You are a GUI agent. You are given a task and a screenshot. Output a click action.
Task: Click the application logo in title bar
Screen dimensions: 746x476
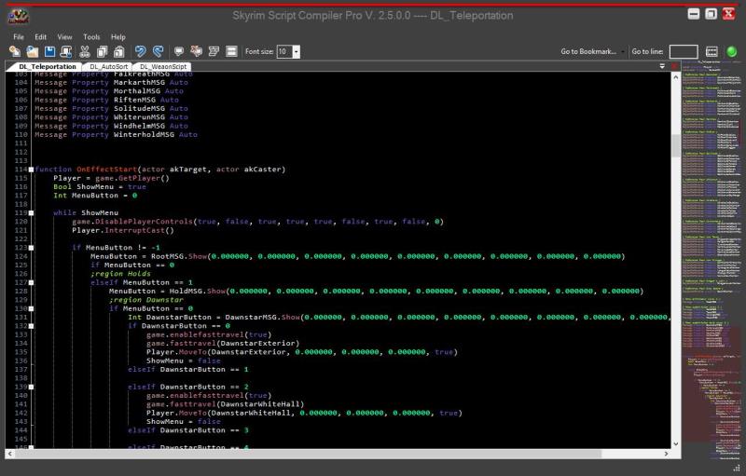[x=18, y=17]
